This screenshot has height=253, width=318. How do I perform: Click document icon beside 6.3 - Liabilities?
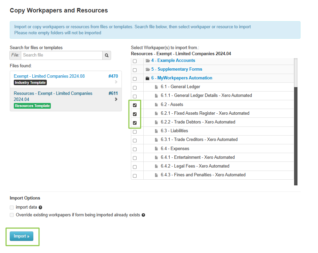[x=156, y=131]
